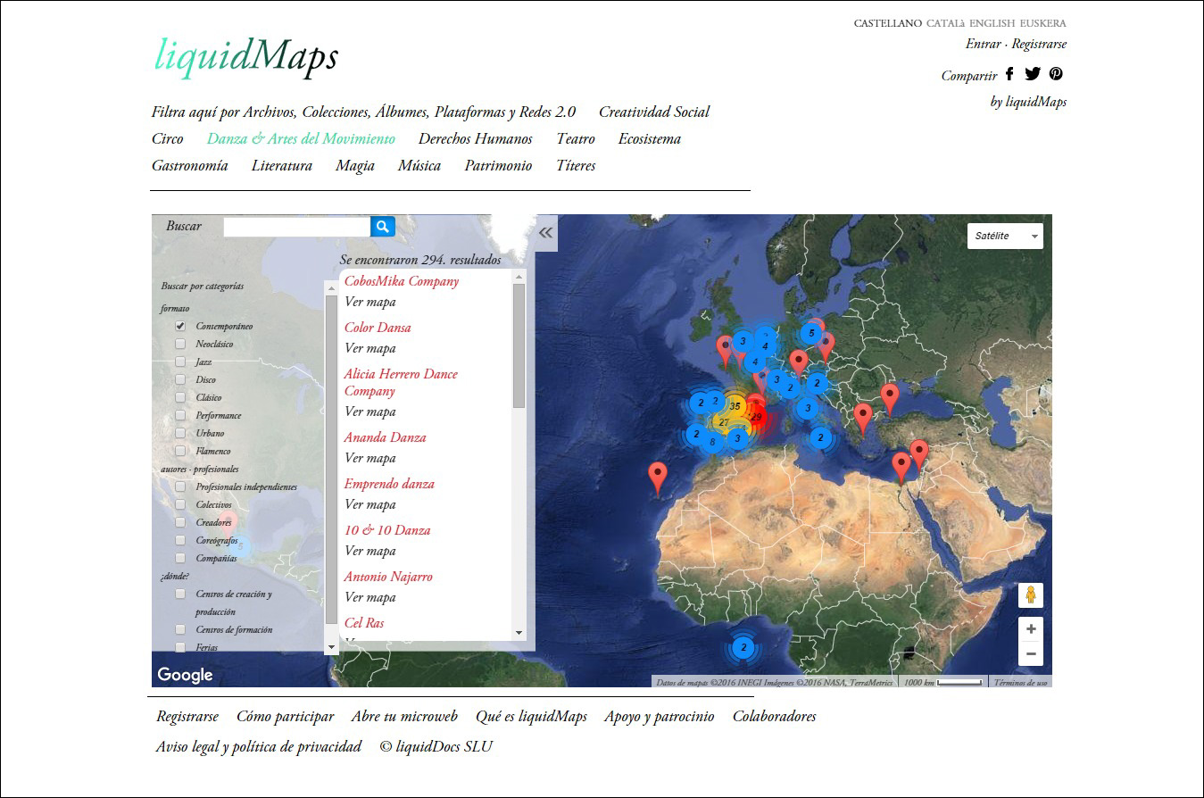The image size is (1204, 798).
Task: Open the Derechos Humanos category
Action: point(475,138)
